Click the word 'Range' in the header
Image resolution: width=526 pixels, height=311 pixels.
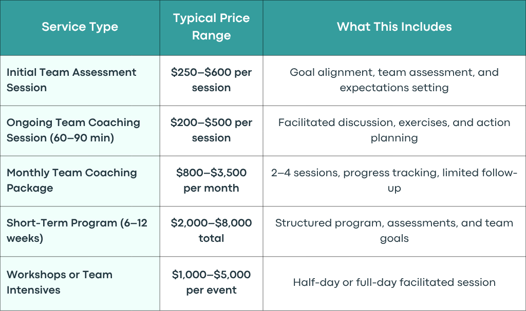coord(211,36)
